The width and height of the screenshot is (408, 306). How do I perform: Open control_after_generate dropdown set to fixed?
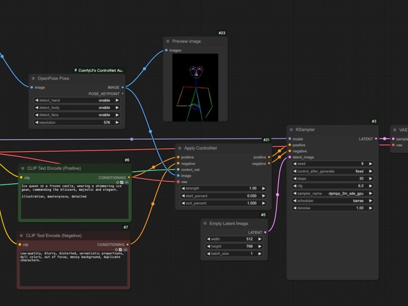pos(333,171)
